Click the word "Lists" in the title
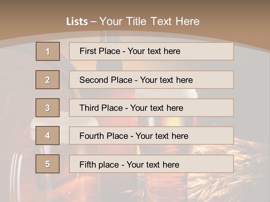The height and width of the screenshot is (202, 270). point(77,22)
